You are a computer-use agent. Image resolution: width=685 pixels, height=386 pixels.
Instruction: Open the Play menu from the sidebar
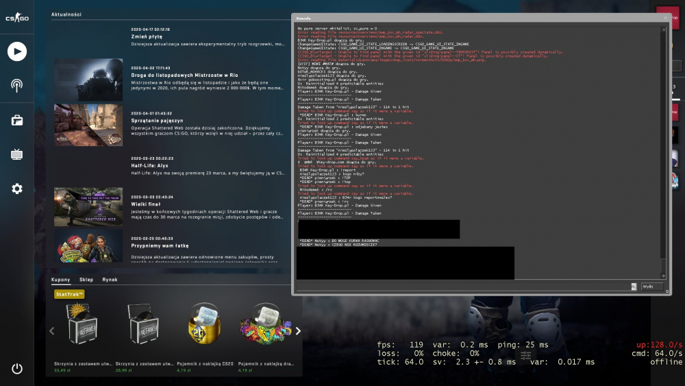(x=17, y=51)
